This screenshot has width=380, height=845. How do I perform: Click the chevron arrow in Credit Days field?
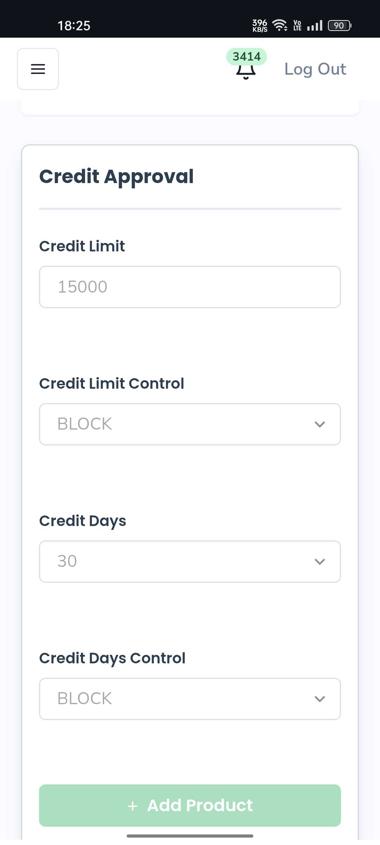319,562
